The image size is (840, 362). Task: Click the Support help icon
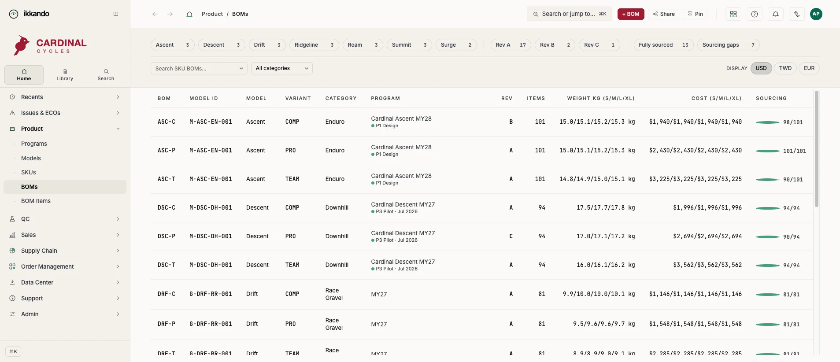12,298
